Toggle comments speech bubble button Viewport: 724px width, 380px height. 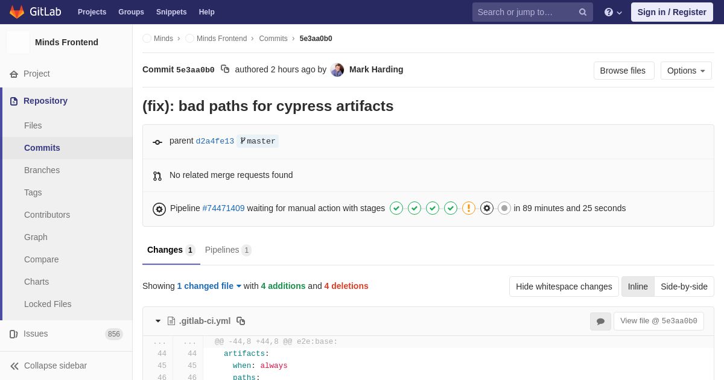[600, 321]
